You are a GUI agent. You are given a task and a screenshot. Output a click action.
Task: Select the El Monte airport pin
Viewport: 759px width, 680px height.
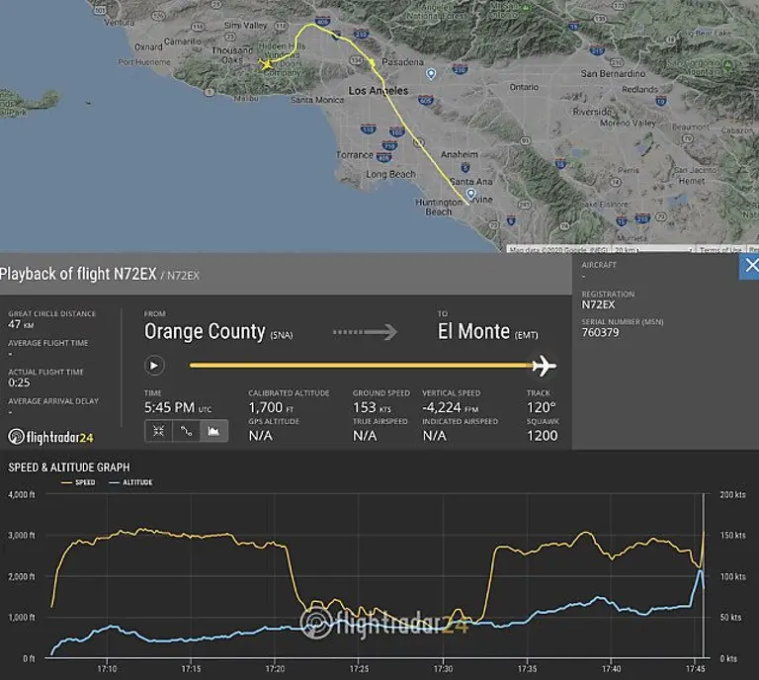click(431, 74)
